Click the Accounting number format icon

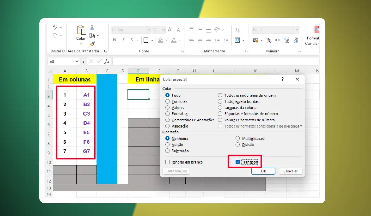coord(256,40)
